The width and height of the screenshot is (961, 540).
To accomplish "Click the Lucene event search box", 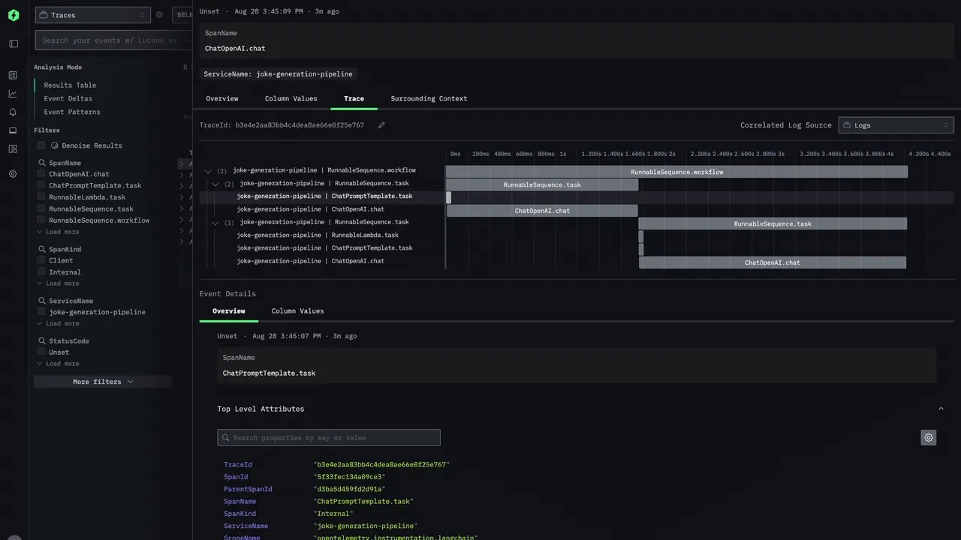I will (x=113, y=40).
